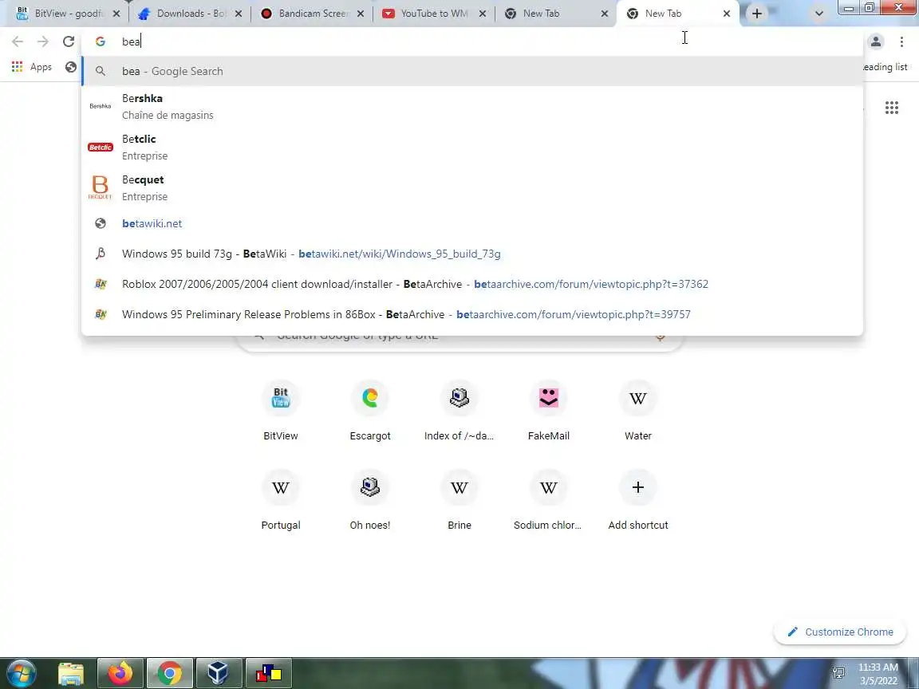
Task: Click the Add shortcut button
Action: [x=637, y=500]
